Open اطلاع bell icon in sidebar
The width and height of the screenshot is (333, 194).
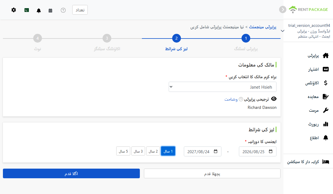tap(325, 138)
